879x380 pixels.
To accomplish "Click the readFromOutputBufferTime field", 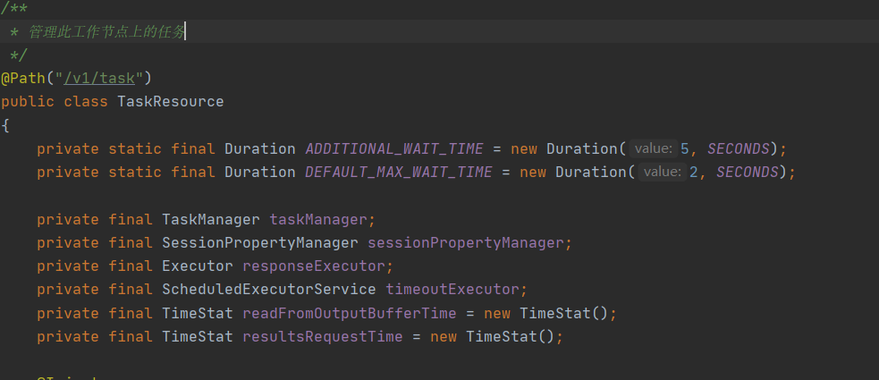I will (350, 313).
